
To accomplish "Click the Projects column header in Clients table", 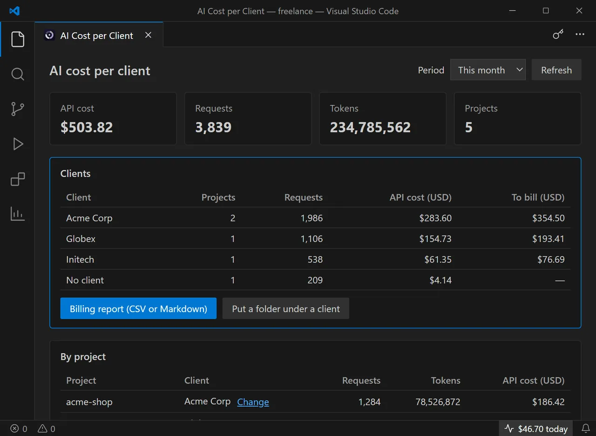I will pos(218,197).
